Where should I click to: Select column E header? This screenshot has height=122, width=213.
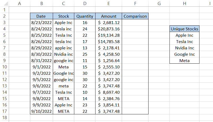click(x=108, y=3)
